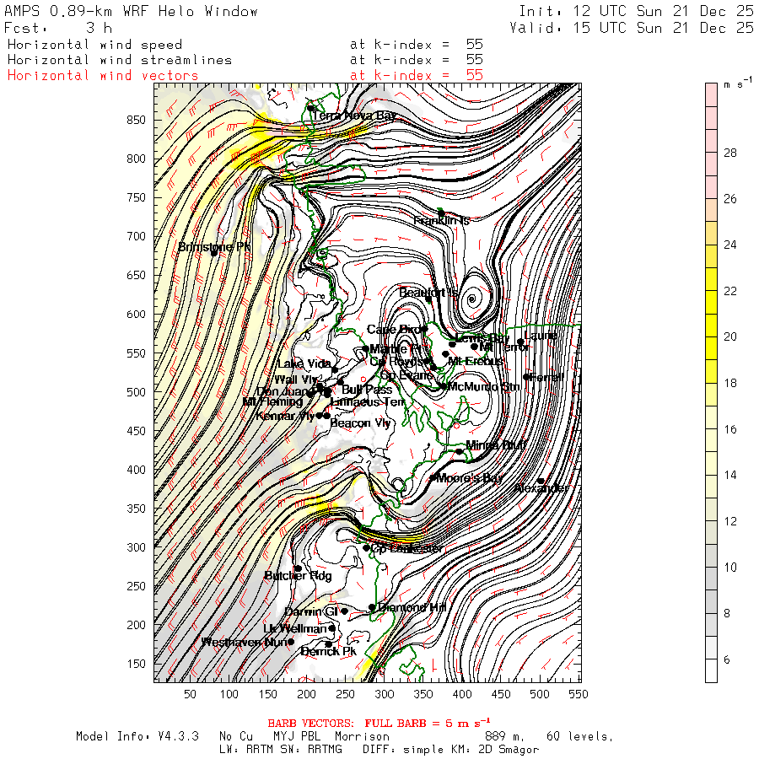The width and height of the screenshot is (759, 759).
Task: Select the McMurdo Stn label
Action: tap(483, 387)
